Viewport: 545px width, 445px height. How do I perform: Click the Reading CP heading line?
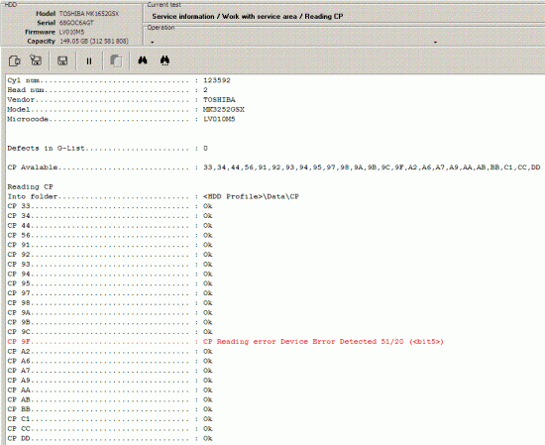31,187
